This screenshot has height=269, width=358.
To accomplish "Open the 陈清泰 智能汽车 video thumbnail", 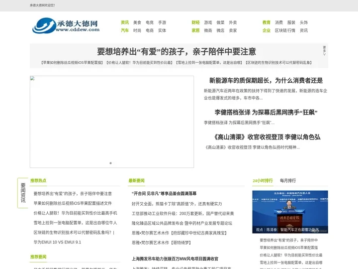I will pos(290,212).
